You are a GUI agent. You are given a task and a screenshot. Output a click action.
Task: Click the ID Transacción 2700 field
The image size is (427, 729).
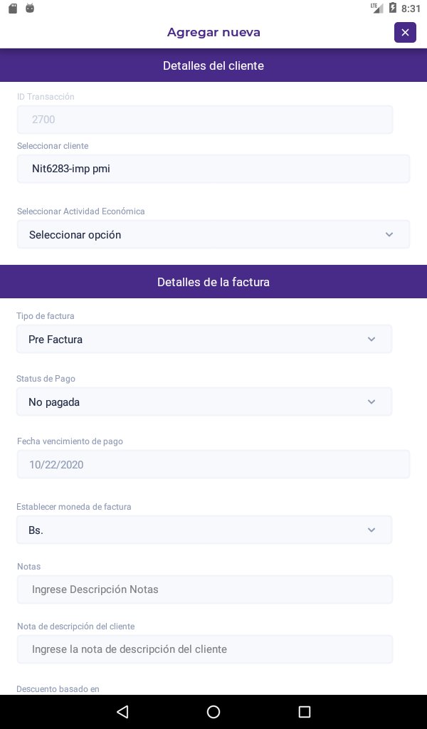(x=205, y=120)
